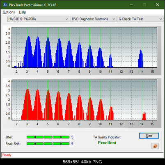Expand the Q-Check TA Test dropdown
The height and width of the screenshot is (165, 165).
coord(140,19)
